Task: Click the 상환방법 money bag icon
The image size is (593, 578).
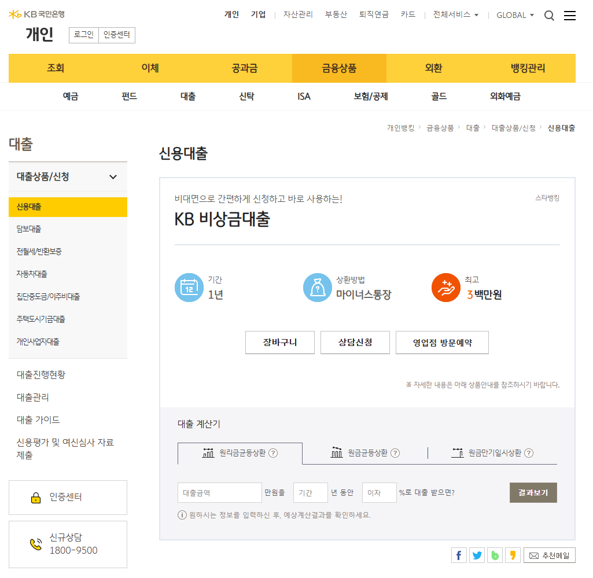Action: click(318, 288)
